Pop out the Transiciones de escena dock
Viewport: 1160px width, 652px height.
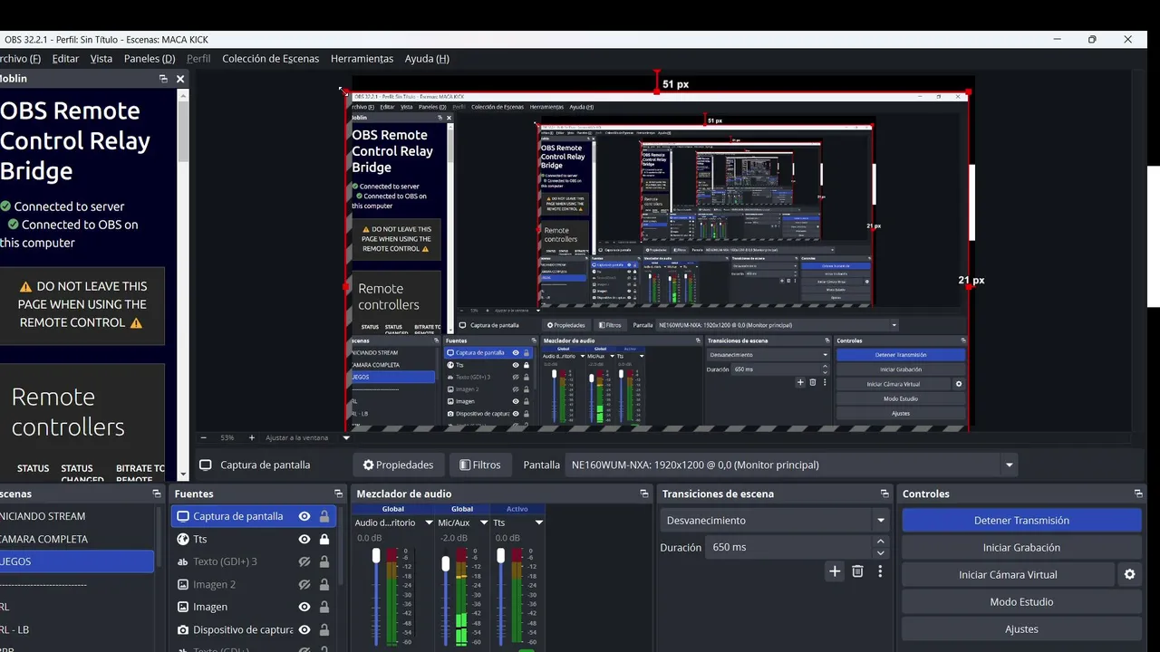[x=884, y=494]
